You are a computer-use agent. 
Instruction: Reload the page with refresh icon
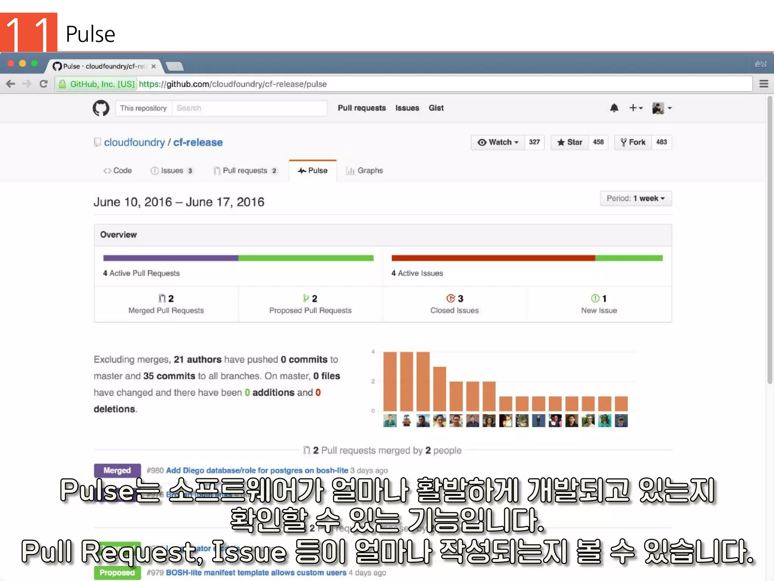tap(43, 84)
